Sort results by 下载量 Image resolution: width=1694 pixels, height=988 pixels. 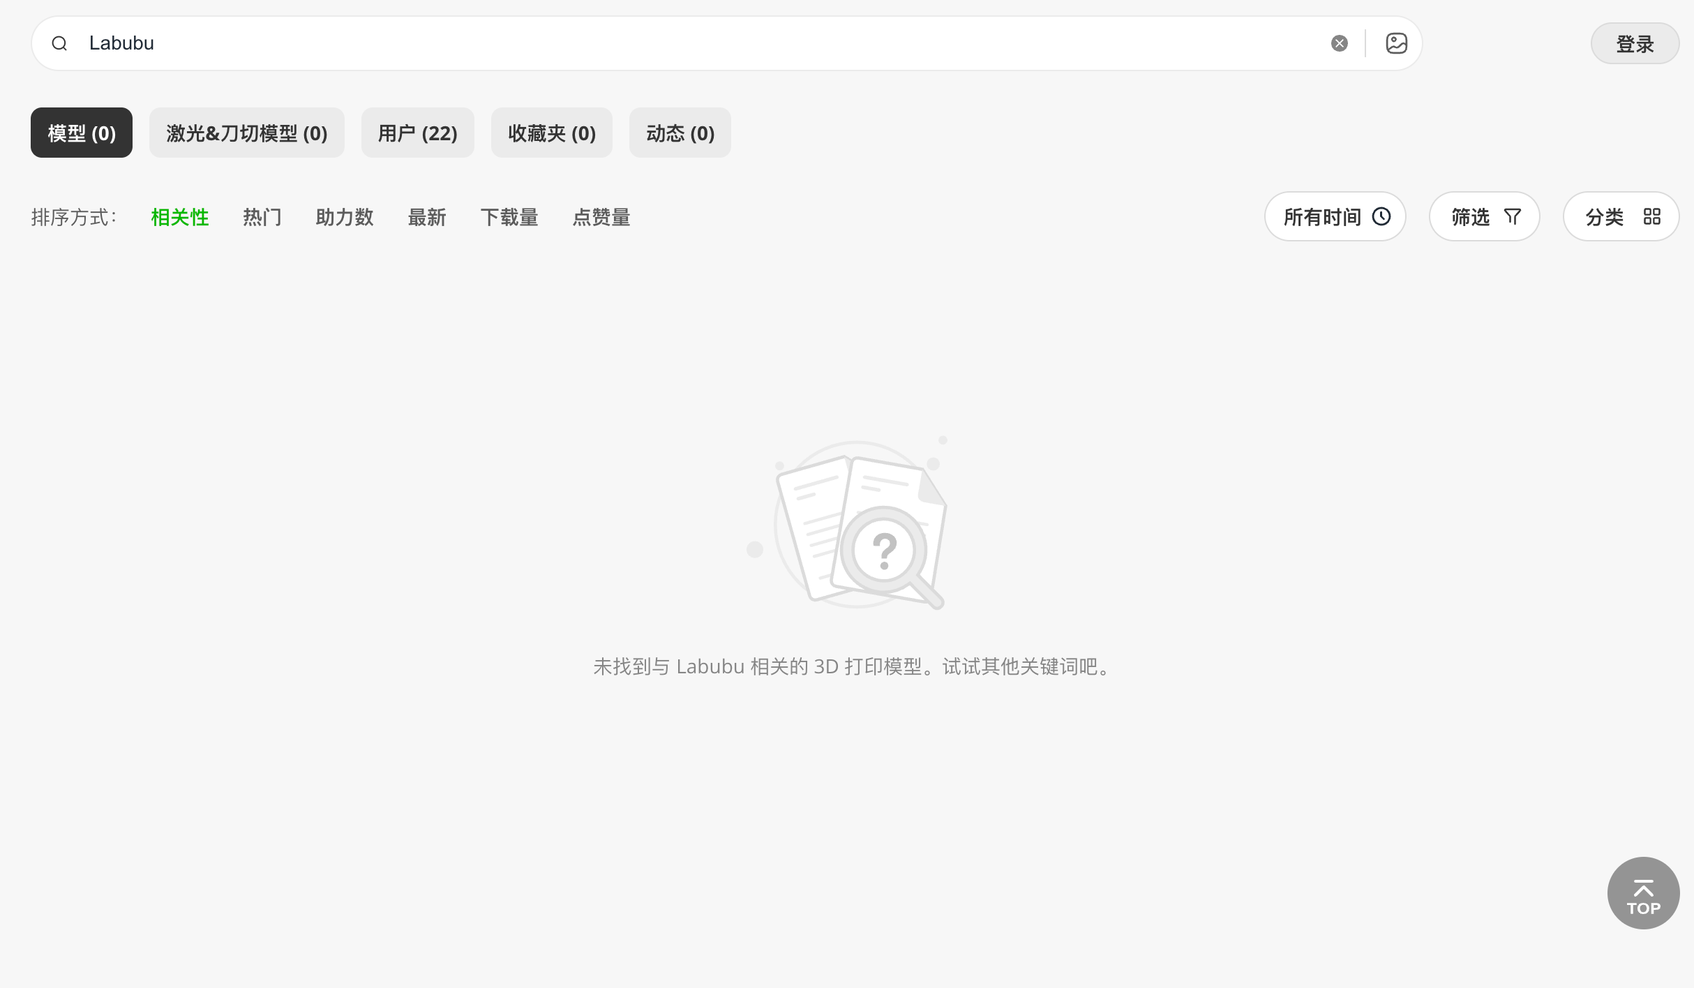click(509, 218)
